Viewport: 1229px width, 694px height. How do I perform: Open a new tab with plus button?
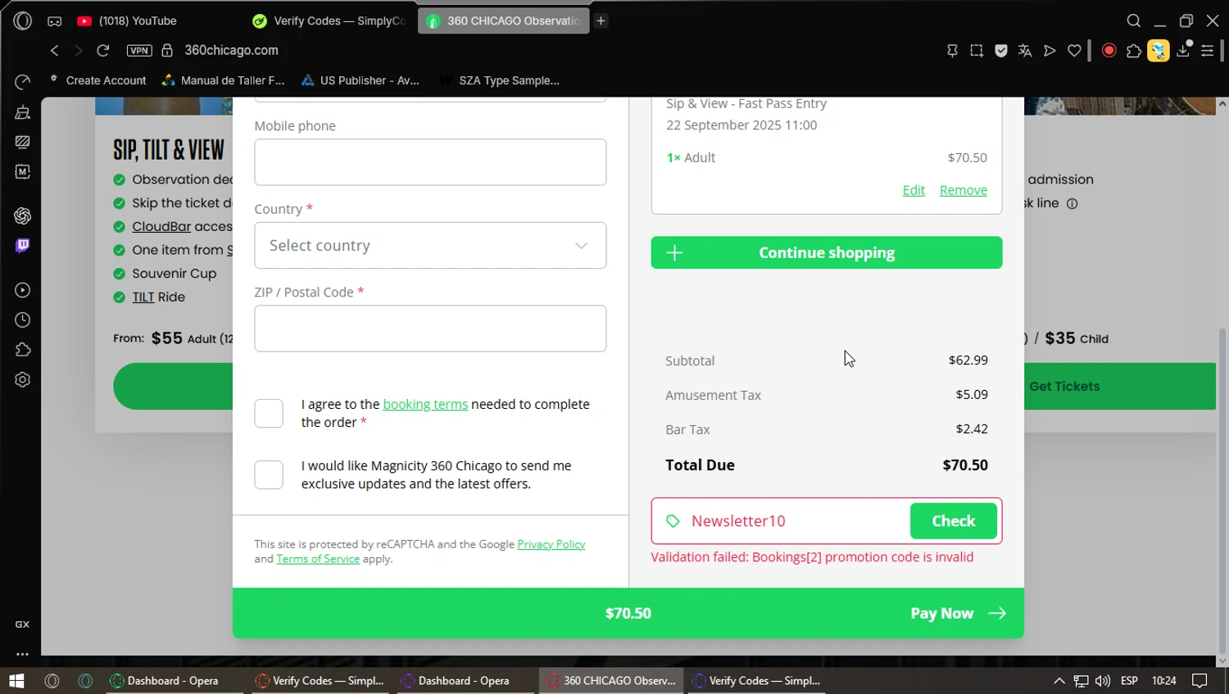(x=601, y=21)
